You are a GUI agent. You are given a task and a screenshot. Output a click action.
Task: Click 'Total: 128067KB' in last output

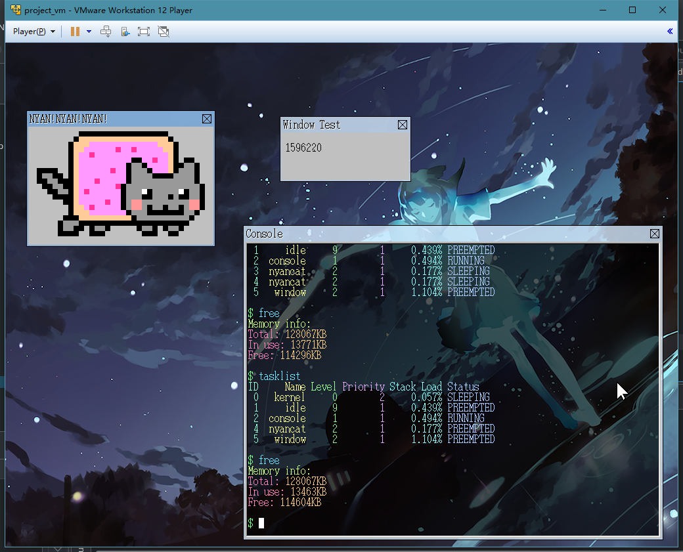(287, 481)
